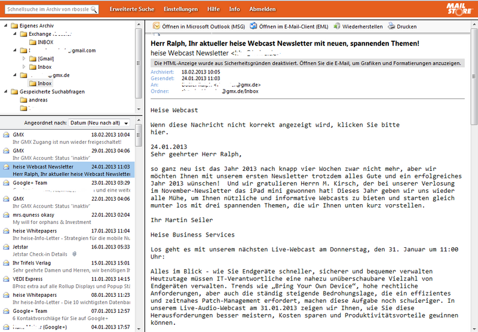478x332 pixels.
Task: Click the Gespeicherte Suchabfragen folder icon
Action: point(13,92)
